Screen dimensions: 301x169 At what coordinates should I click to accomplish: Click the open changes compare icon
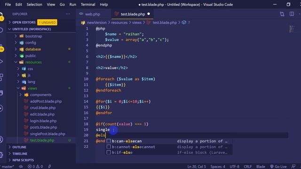click(x=282, y=14)
